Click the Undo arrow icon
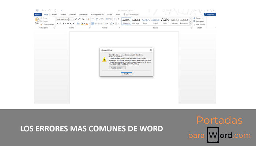This screenshot has width=256, height=146. [x=43, y=11]
